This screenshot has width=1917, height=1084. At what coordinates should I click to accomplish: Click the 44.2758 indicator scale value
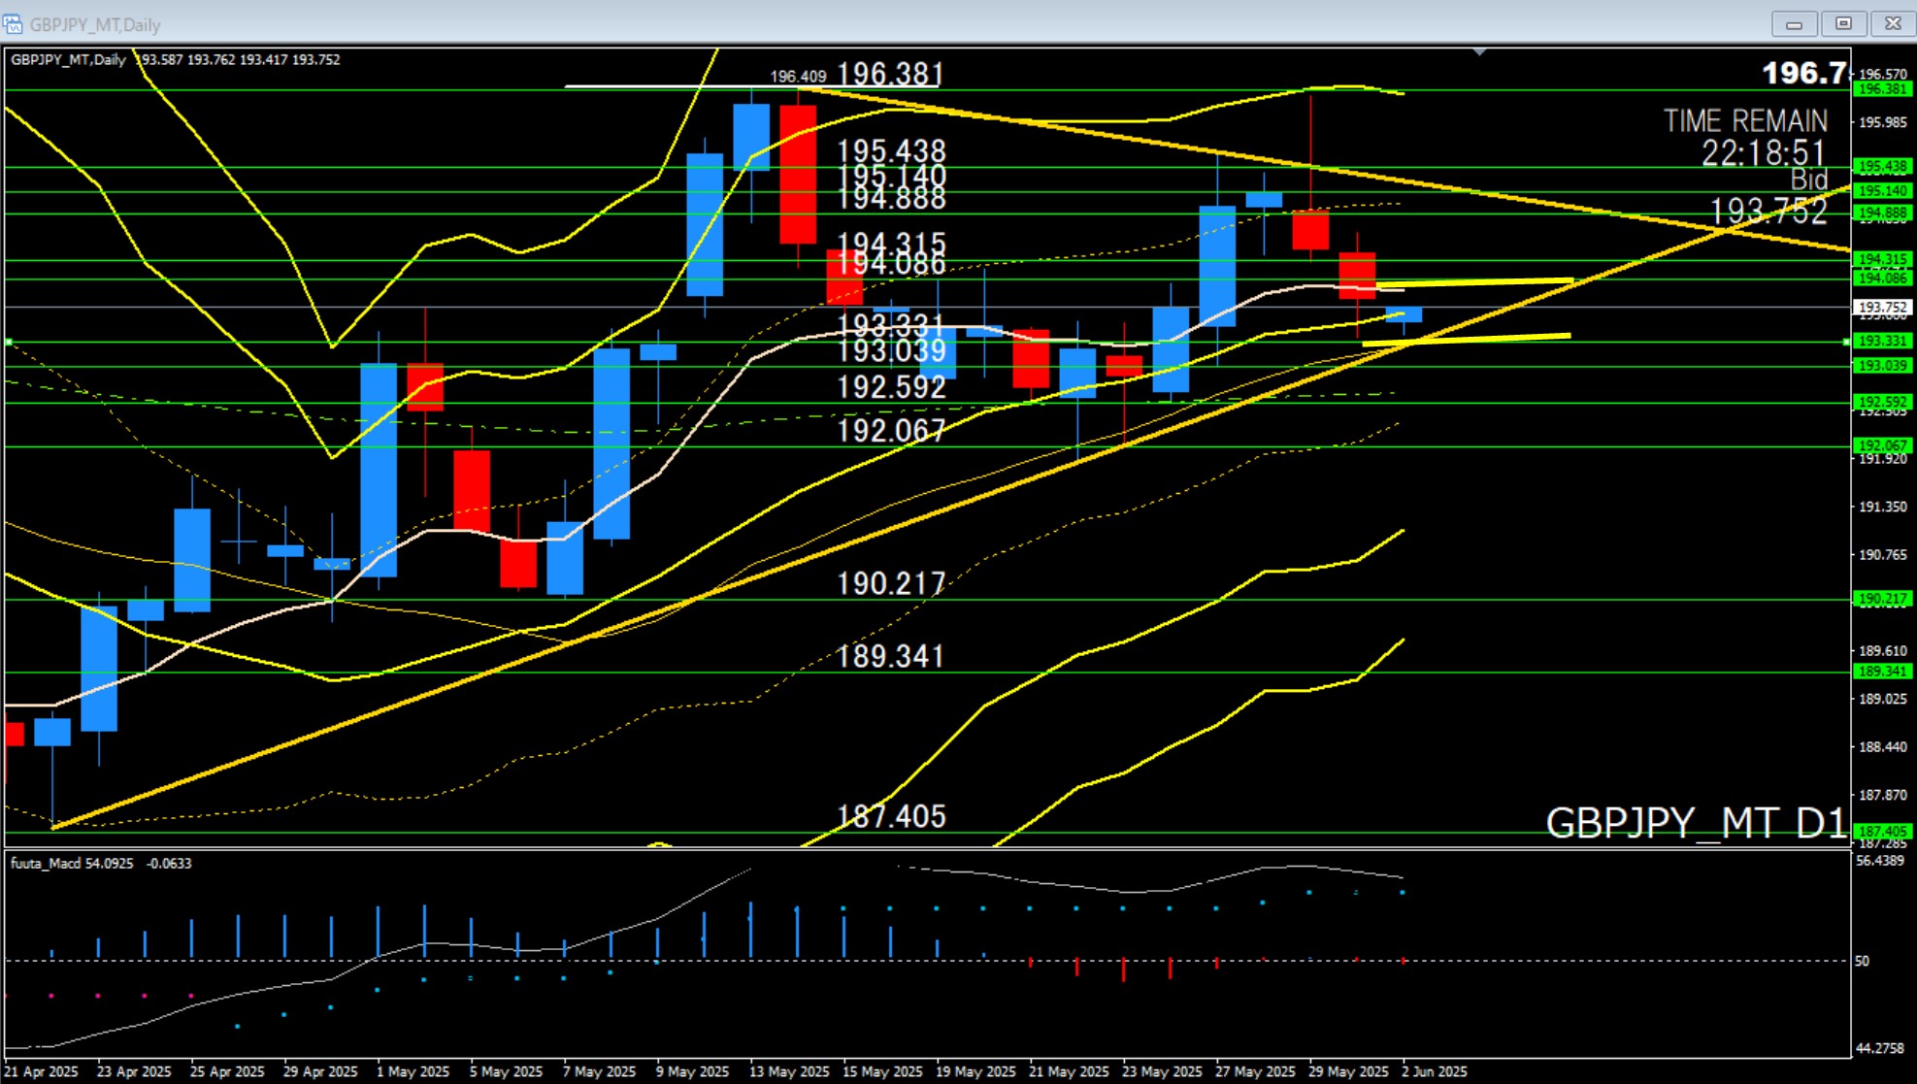[x=1879, y=1048]
